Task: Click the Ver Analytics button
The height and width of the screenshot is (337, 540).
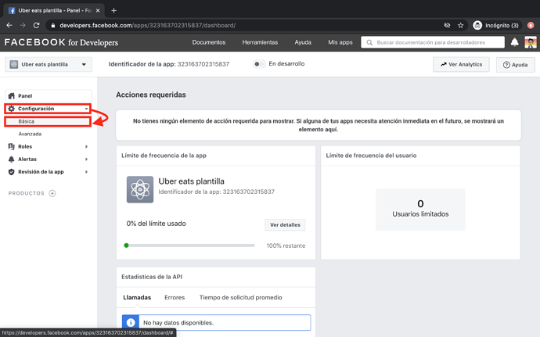Action: click(461, 64)
